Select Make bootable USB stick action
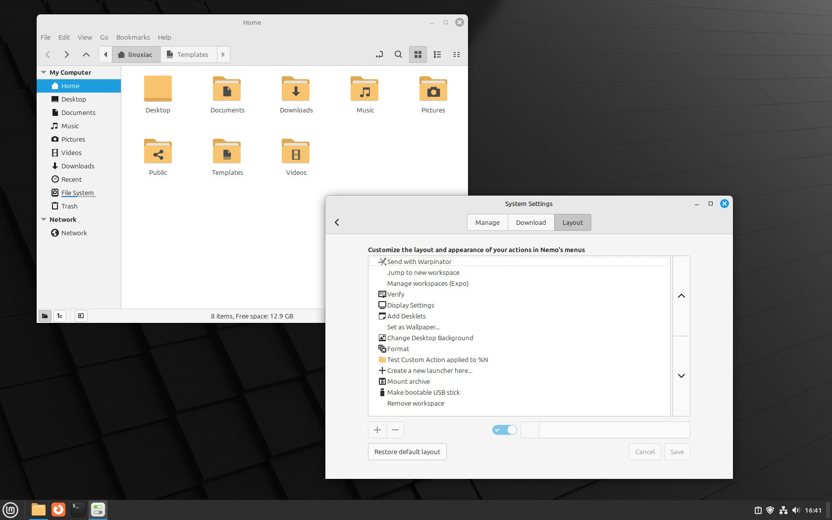This screenshot has height=520, width=832. [x=519, y=392]
